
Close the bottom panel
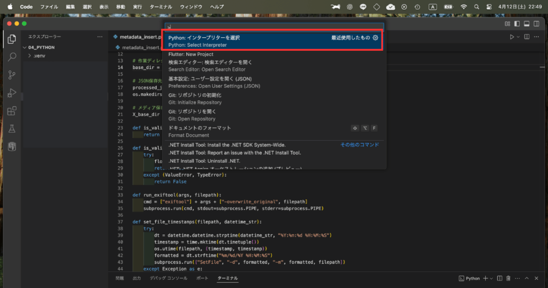(536, 278)
